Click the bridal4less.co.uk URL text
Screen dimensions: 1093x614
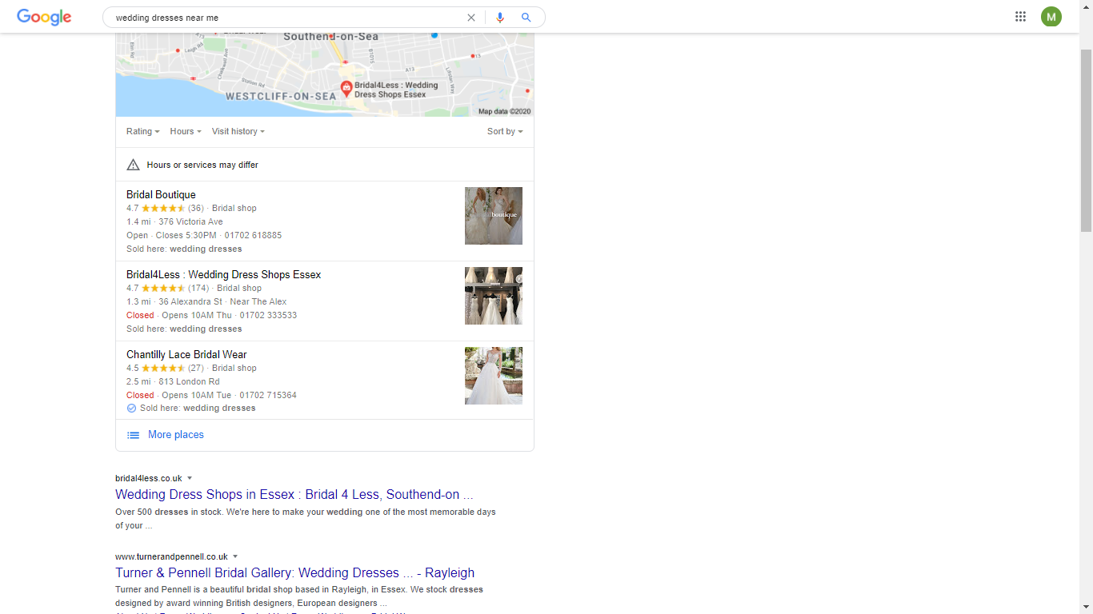(x=149, y=478)
